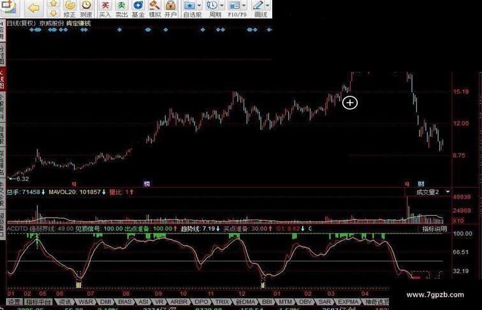This screenshot has height=310, width=482.
Task: Switch to the BIAS indicator tab
Action: [x=125, y=302]
